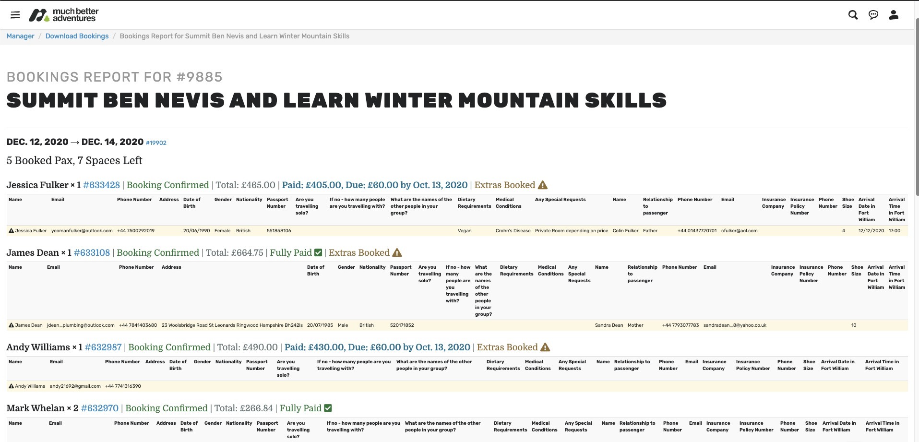Go to Manager breadcrumb

coord(20,36)
